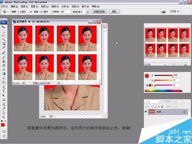This screenshot has height=144, width=192.
Task: Click the 前面的图像 button
Action: [99, 11]
